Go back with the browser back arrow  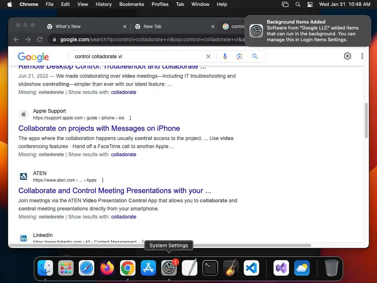click(16, 39)
